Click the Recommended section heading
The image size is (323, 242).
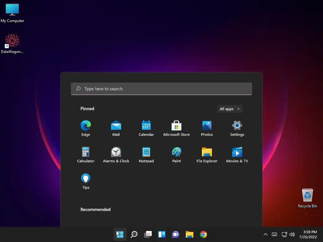click(x=95, y=210)
